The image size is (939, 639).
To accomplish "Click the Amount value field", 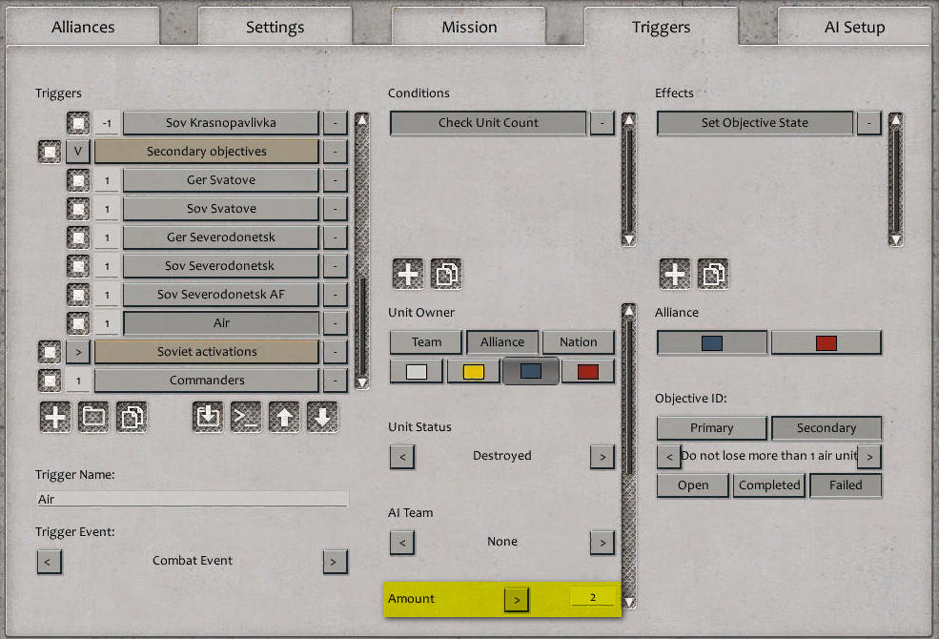I will pos(592,597).
